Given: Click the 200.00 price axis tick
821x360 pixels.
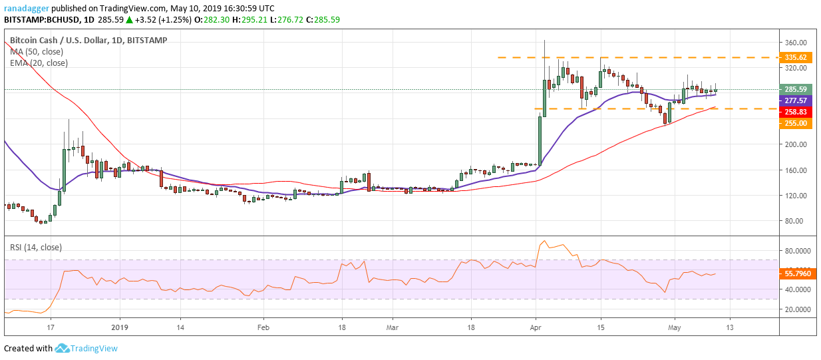Looking at the screenshot, I should [x=796, y=144].
